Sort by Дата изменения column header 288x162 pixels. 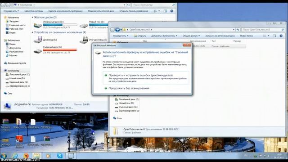point(198,41)
